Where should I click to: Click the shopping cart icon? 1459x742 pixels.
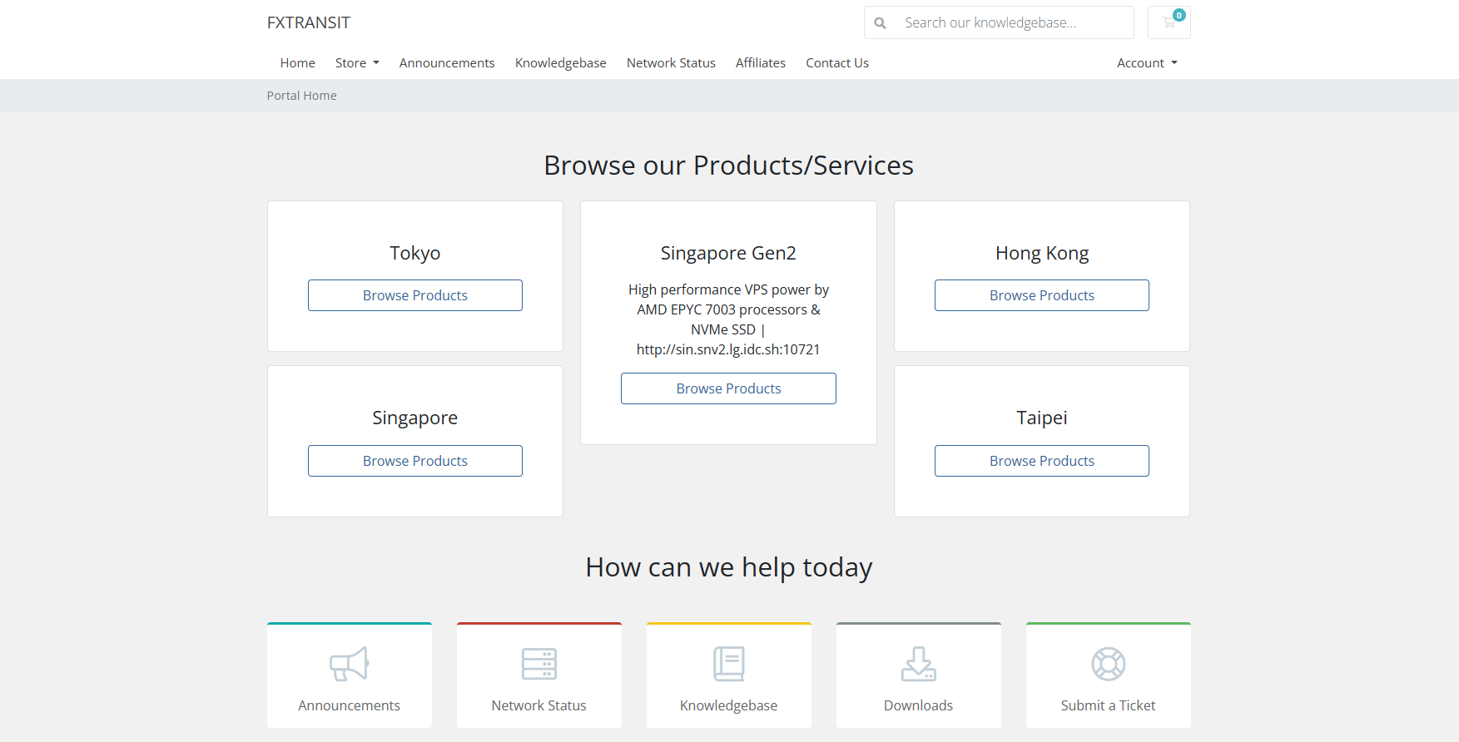point(1169,22)
